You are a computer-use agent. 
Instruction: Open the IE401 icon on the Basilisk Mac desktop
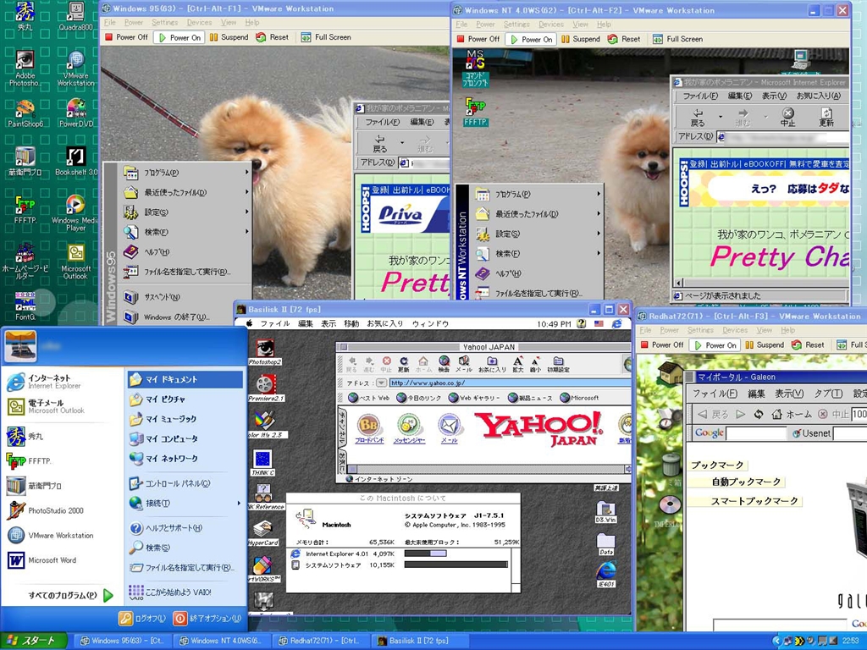pos(606,574)
